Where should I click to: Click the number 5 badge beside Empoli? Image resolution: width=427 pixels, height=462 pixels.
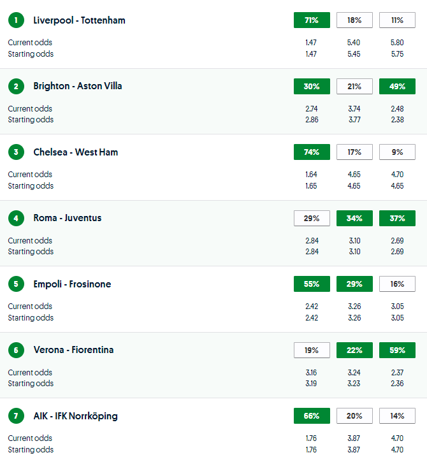coord(15,284)
